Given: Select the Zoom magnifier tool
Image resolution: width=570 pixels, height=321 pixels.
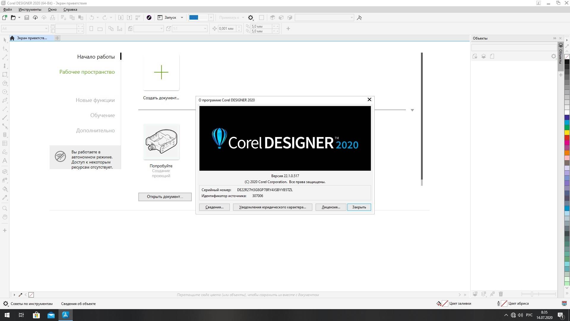Looking at the screenshot, I should click(5, 208).
